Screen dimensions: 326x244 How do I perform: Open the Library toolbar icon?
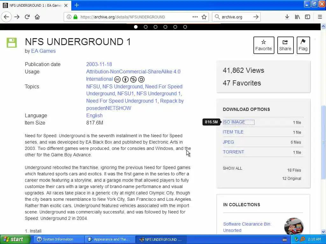297,17
